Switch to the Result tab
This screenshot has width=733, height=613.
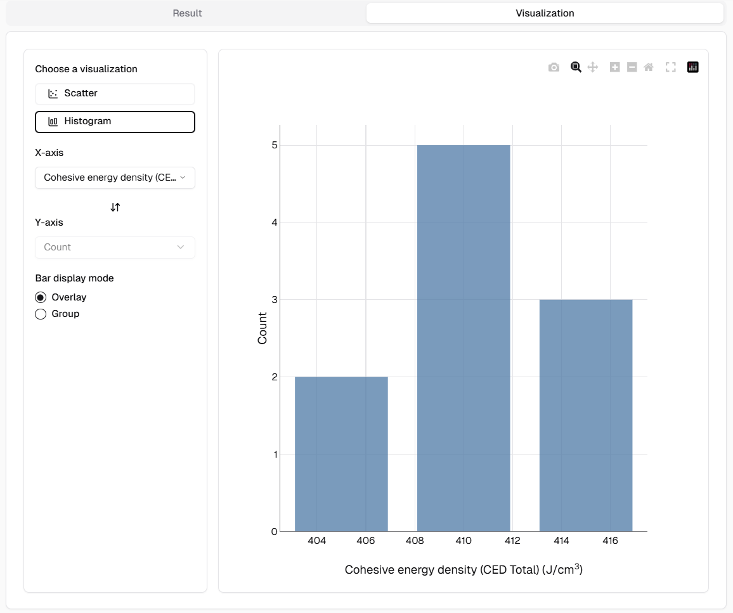click(x=187, y=13)
